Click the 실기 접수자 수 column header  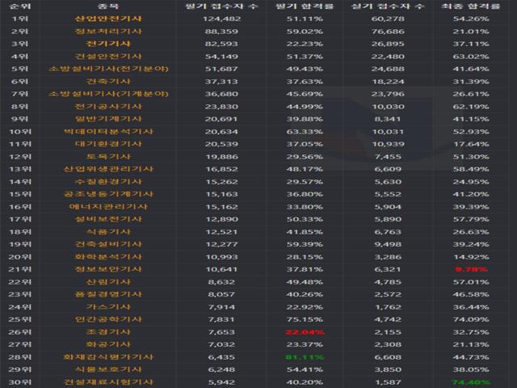(x=388, y=6)
